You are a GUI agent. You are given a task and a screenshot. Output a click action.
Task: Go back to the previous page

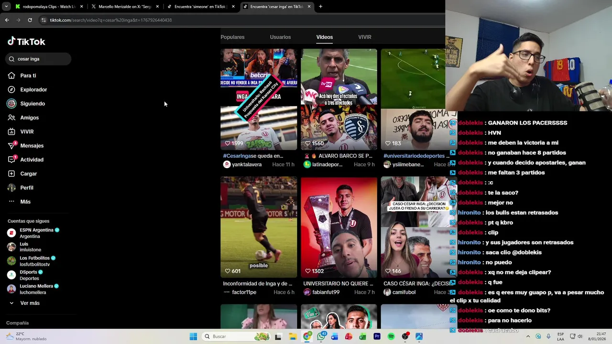7,20
